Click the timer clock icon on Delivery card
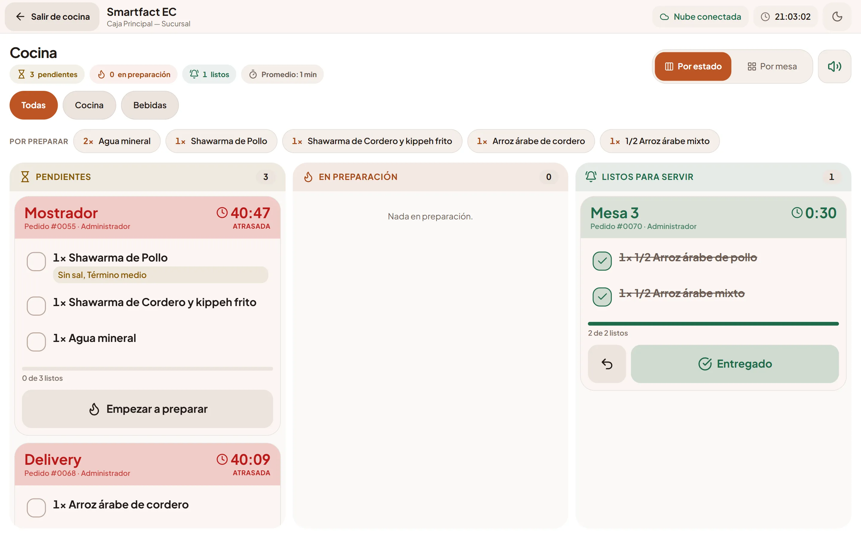Screen dimensions: 861x538 222,459
